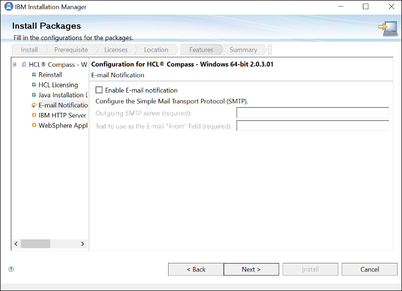Viewport: 402px width, 291px height.
Task: Click the E-mail Notification section subtitle
Action: point(117,75)
